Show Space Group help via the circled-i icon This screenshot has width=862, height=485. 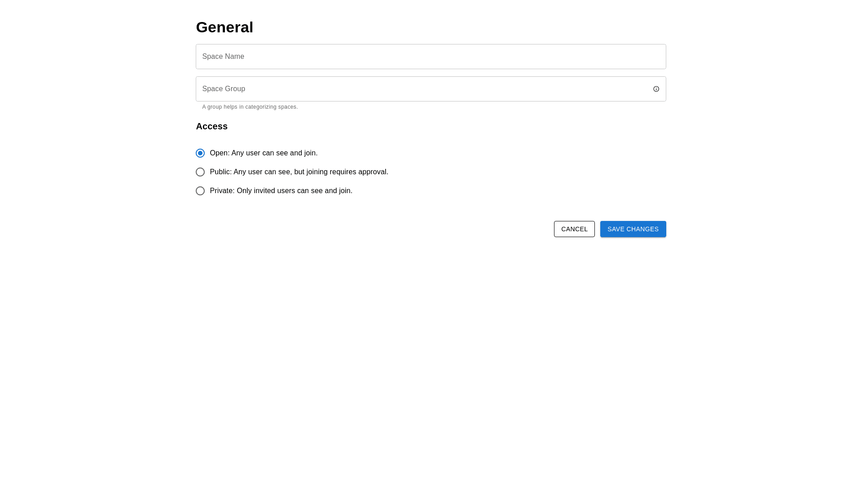point(656,89)
